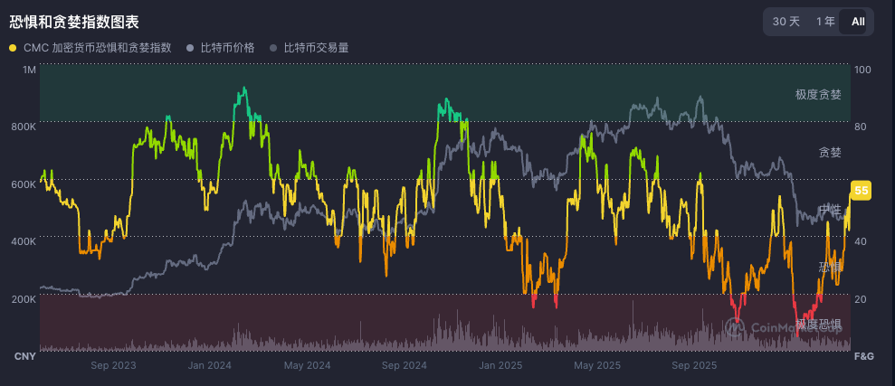
Task: Click the 中性 zone label
Action: click(829, 210)
